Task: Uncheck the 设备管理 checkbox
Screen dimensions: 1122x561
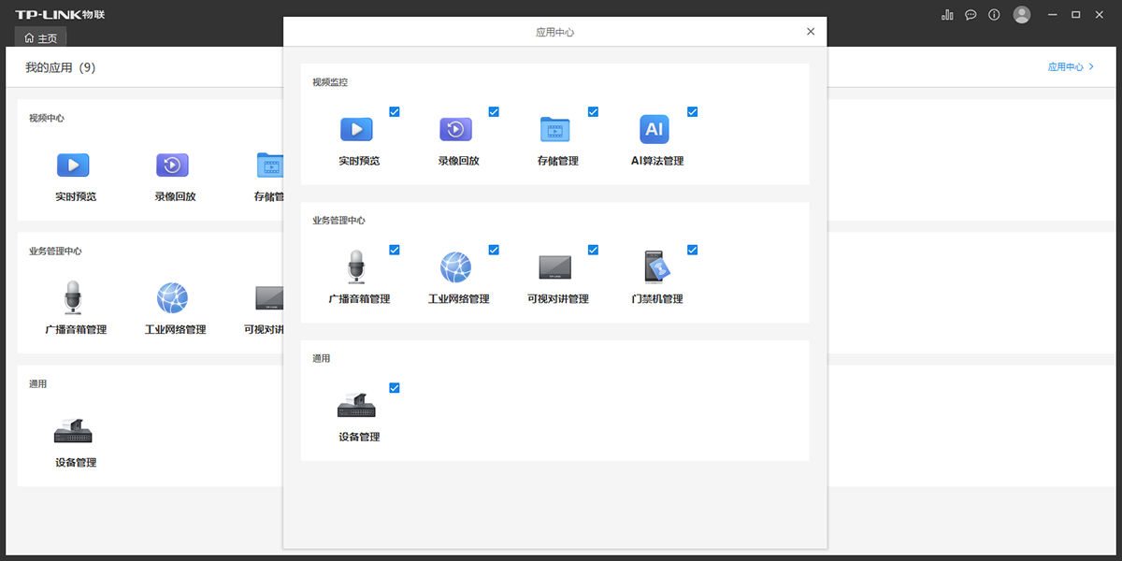Action: pos(394,387)
